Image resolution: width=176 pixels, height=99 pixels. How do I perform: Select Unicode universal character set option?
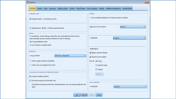pos(30,81)
